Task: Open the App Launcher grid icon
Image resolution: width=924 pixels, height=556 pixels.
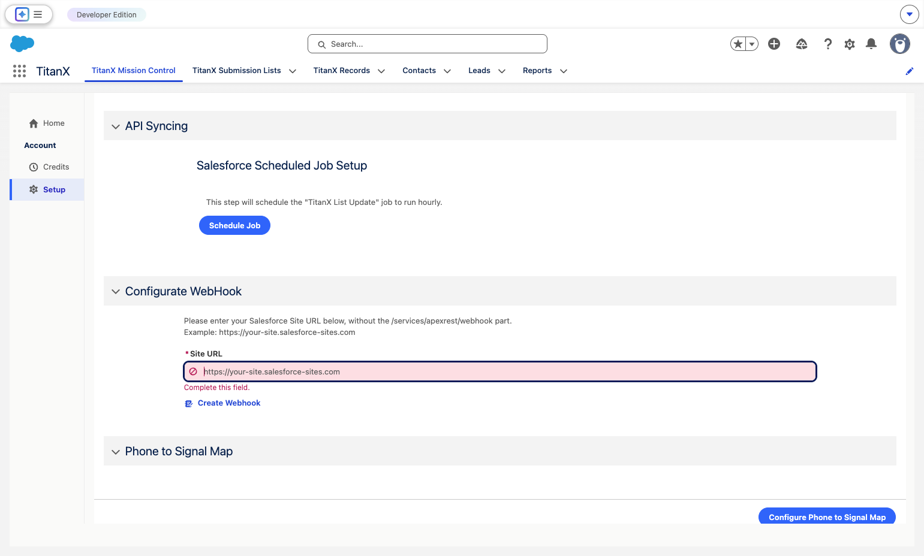Action: click(x=19, y=71)
